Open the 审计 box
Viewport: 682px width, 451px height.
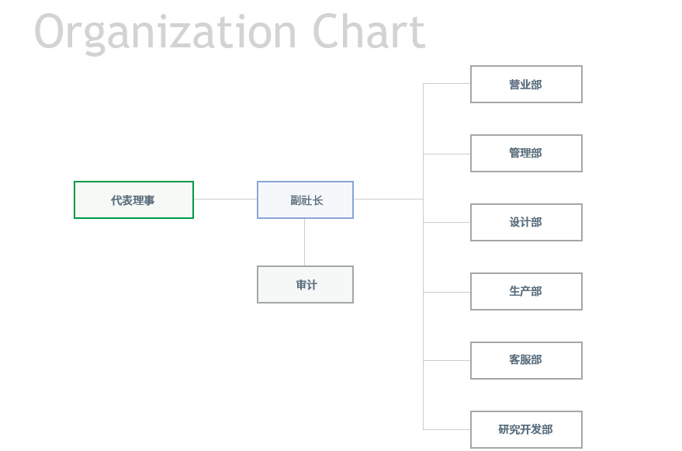tap(305, 285)
